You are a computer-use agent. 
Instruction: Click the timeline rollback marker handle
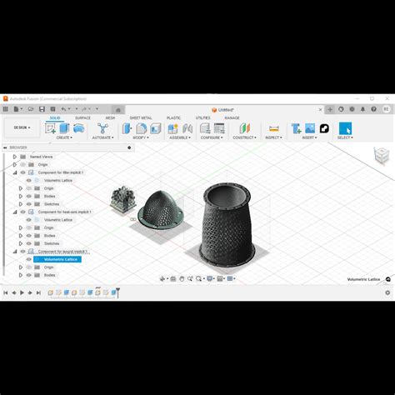pos(117,292)
